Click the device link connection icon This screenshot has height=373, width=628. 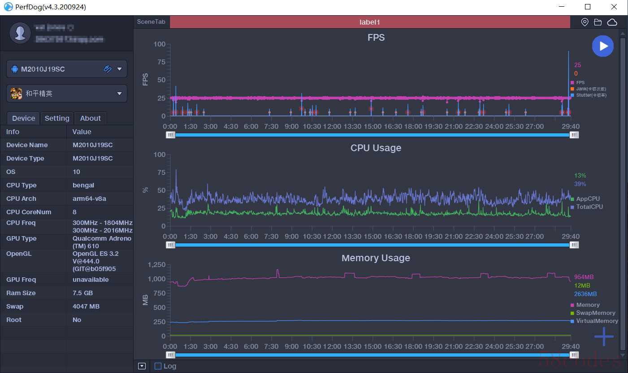pyautogui.click(x=107, y=69)
